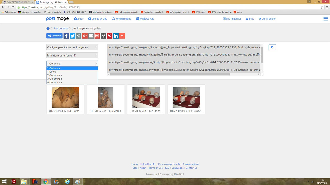Share on LinkedIn icon
The height and width of the screenshot is (185, 330).
tap(116, 36)
